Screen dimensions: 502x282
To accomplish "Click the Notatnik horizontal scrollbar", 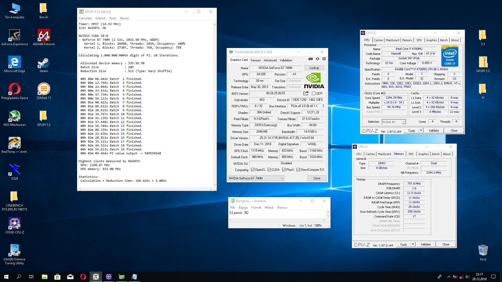I will [277, 220].
